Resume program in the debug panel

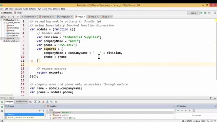[2, 107]
